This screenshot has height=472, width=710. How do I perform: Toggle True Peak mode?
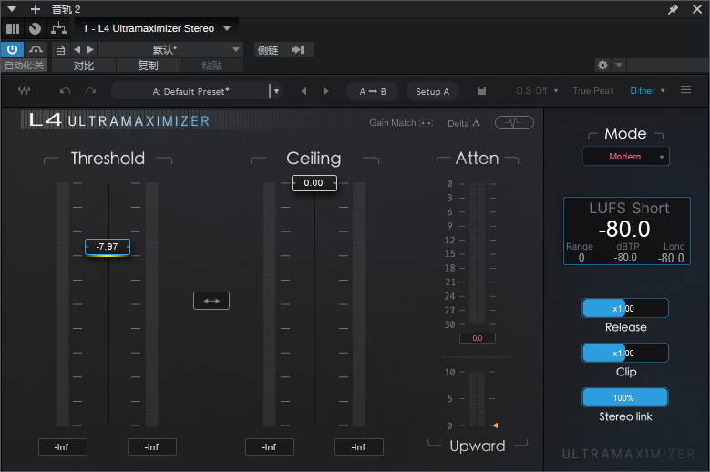point(593,91)
